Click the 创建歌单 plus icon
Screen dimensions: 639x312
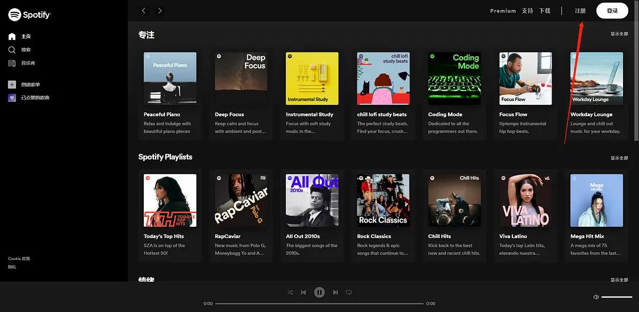tap(12, 85)
